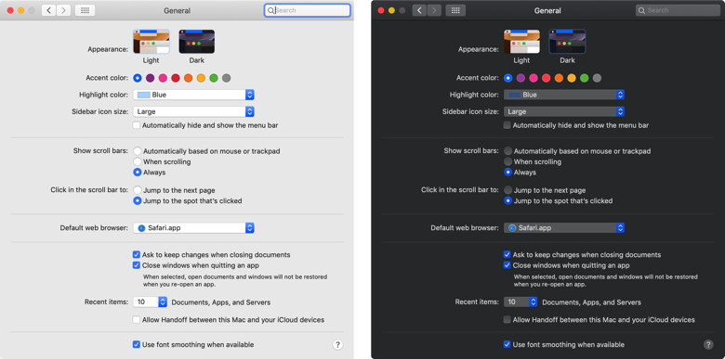
Task: Open Highlight color dropdown in light window
Action: [193, 95]
